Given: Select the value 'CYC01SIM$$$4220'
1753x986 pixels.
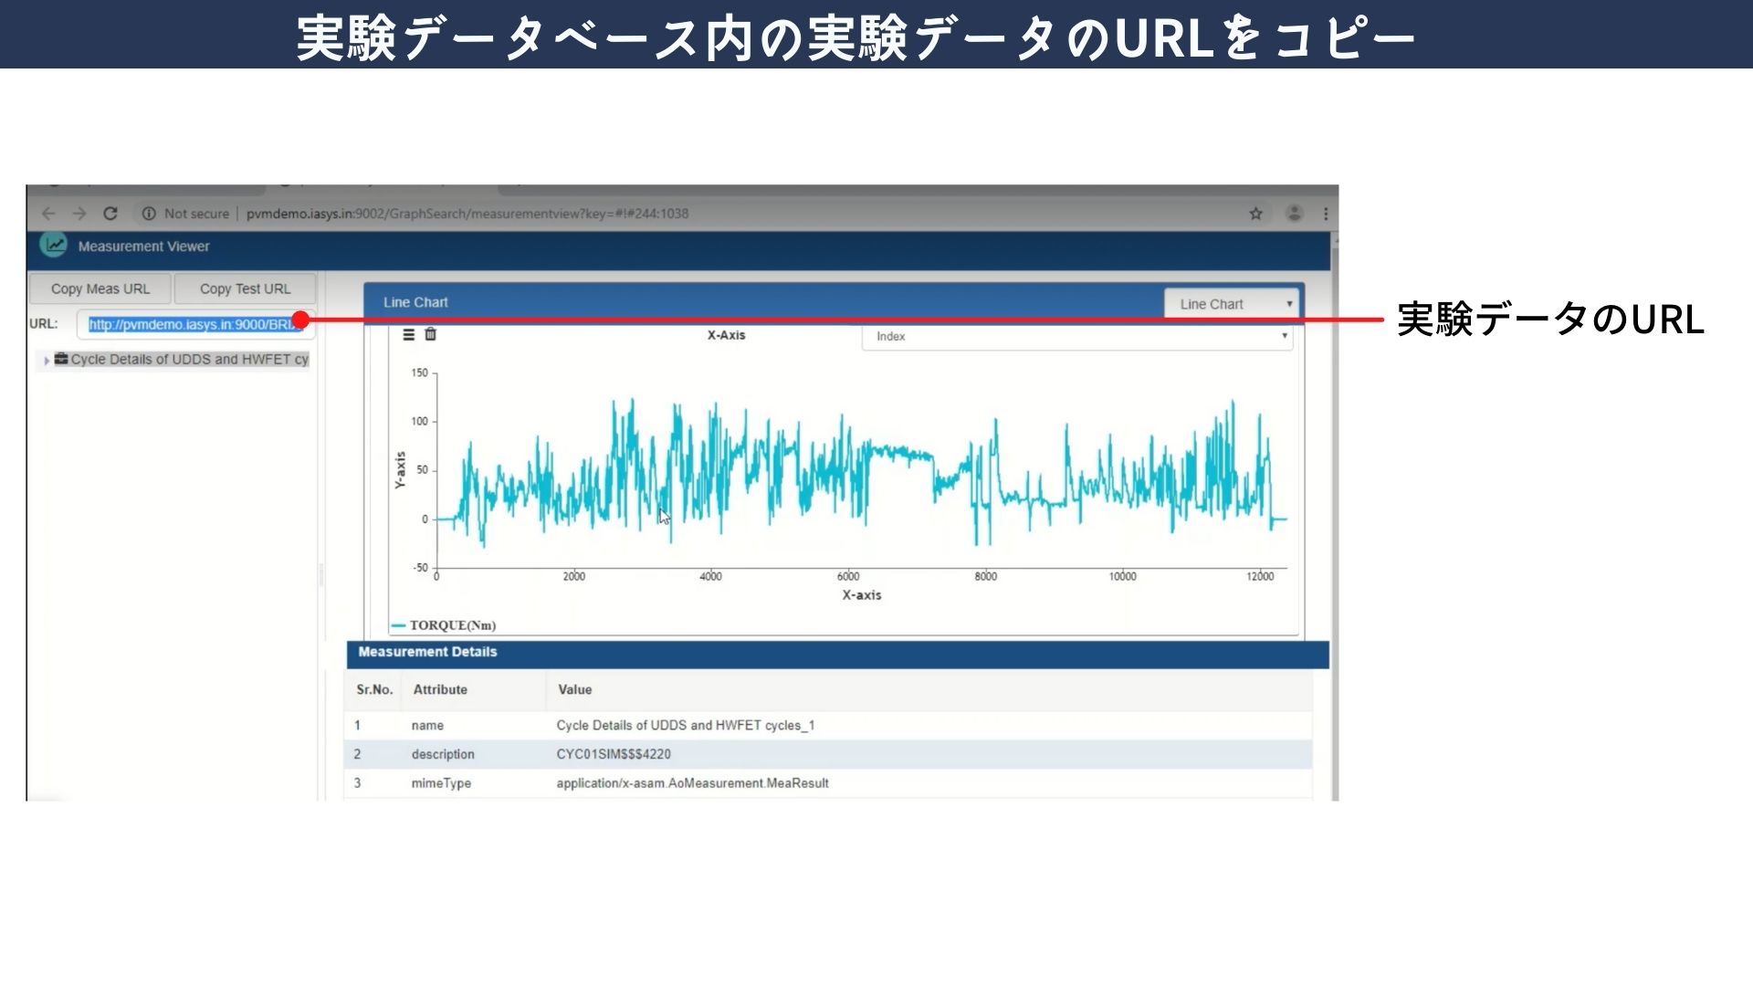Looking at the screenshot, I should tap(614, 754).
